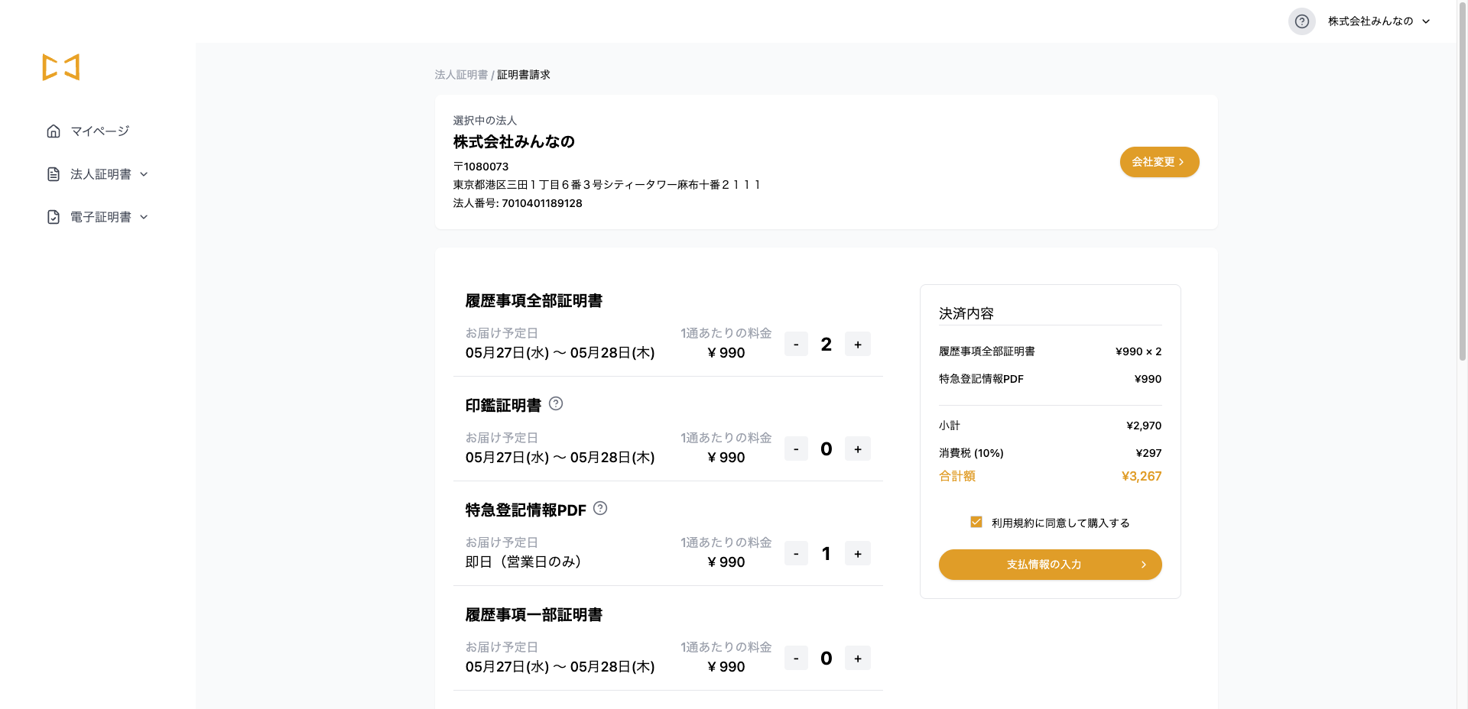The height and width of the screenshot is (709, 1468).
Task: Expand the 法人証明書 chevron
Action: pos(144,174)
